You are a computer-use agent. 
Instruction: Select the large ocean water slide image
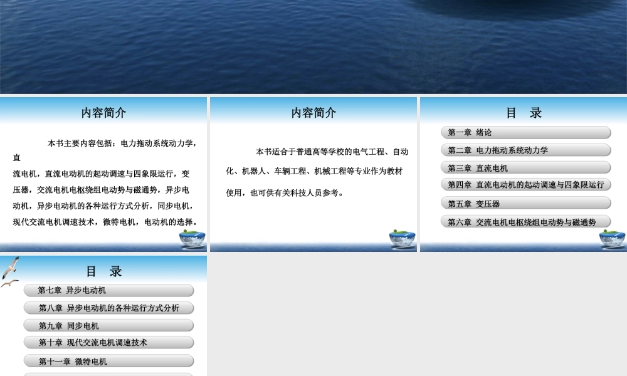pos(313,47)
